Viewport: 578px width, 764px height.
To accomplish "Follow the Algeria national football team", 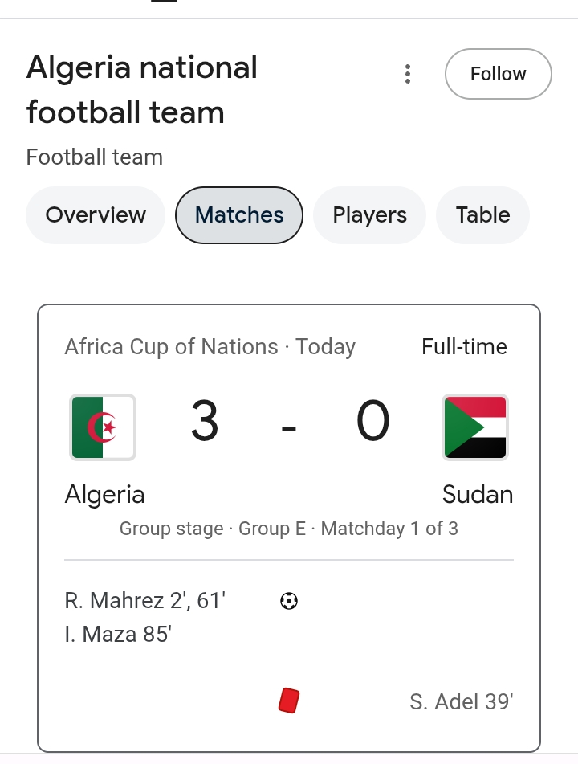I will coord(498,74).
